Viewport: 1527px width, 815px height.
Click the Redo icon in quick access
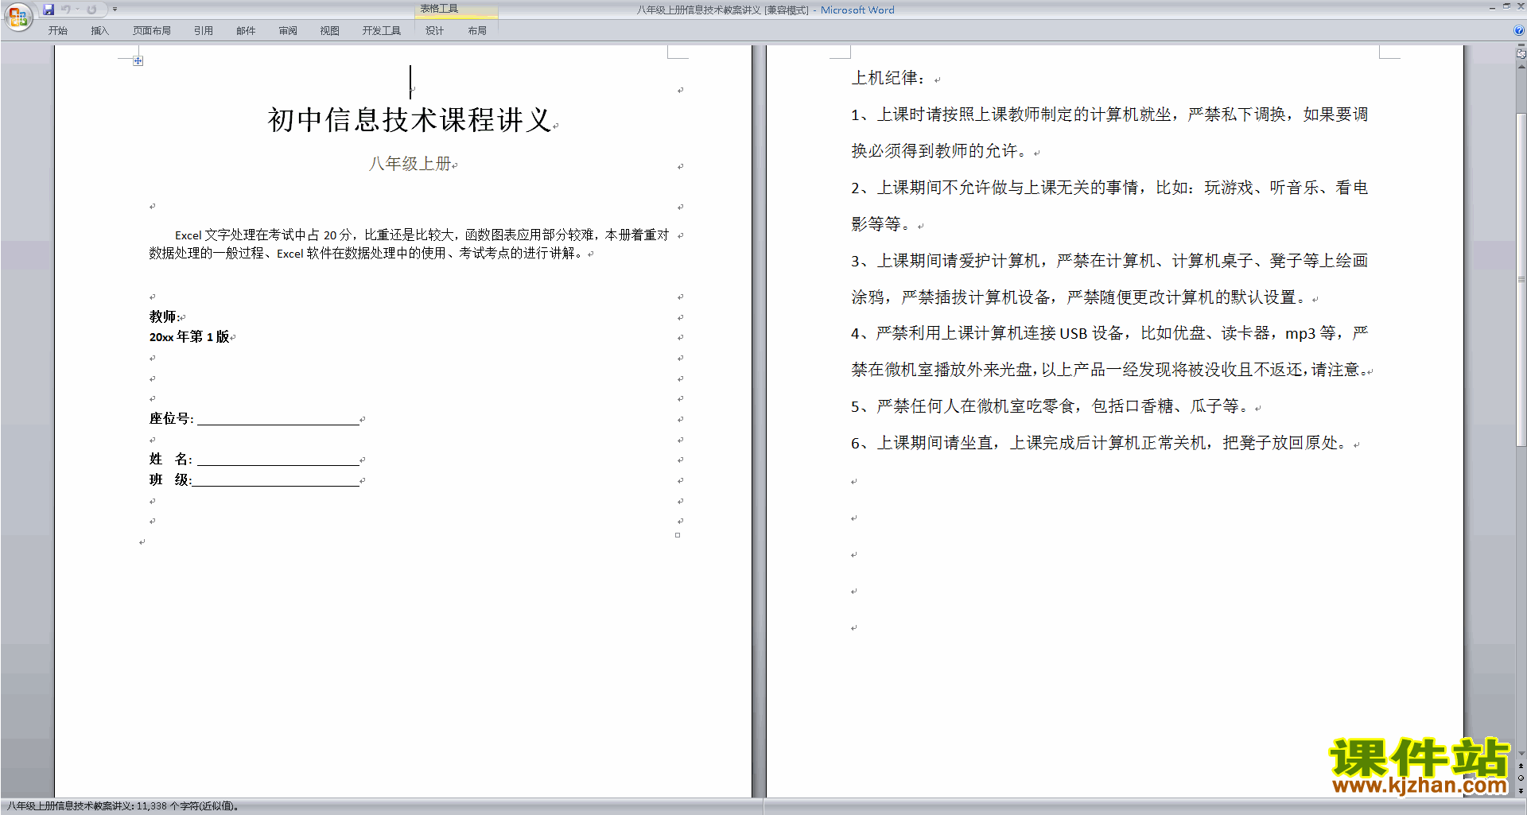[x=91, y=10]
